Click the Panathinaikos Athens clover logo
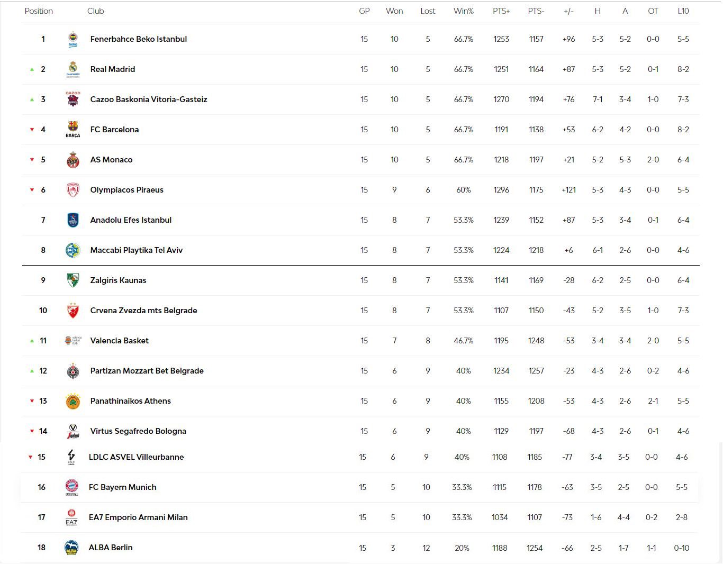 [73, 401]
